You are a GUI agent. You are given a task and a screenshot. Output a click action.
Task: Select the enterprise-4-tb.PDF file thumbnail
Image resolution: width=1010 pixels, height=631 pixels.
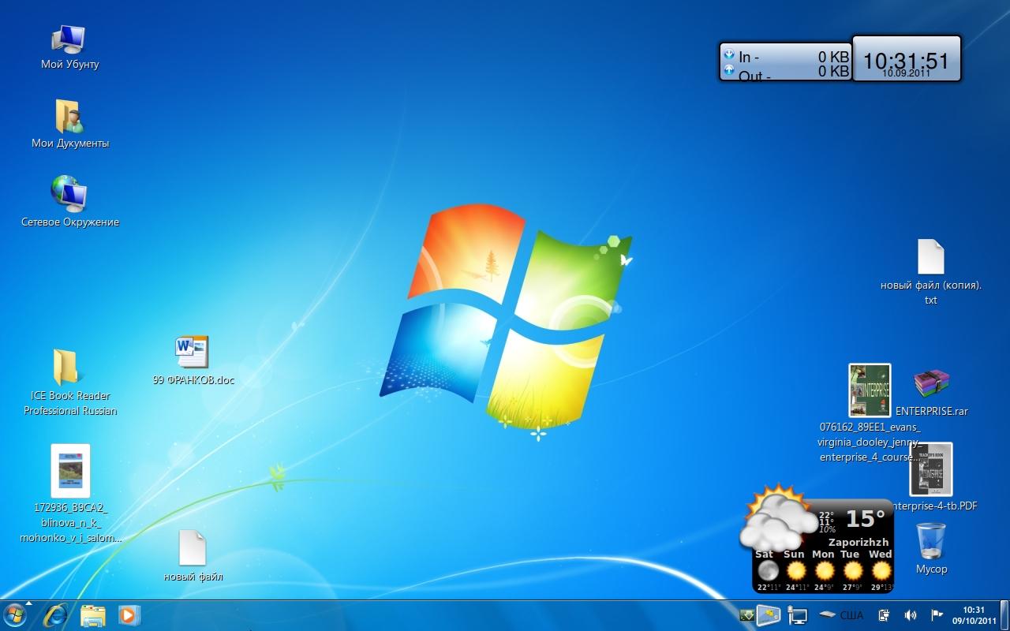pyautogui.click(x=931, y=469)
